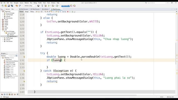Switch to the NhanVien.java editor tab

point(36,9)
